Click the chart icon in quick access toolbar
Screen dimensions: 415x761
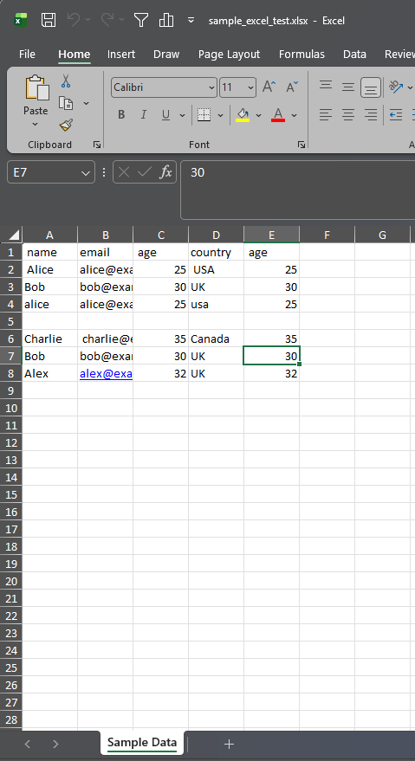click(166, 20)
